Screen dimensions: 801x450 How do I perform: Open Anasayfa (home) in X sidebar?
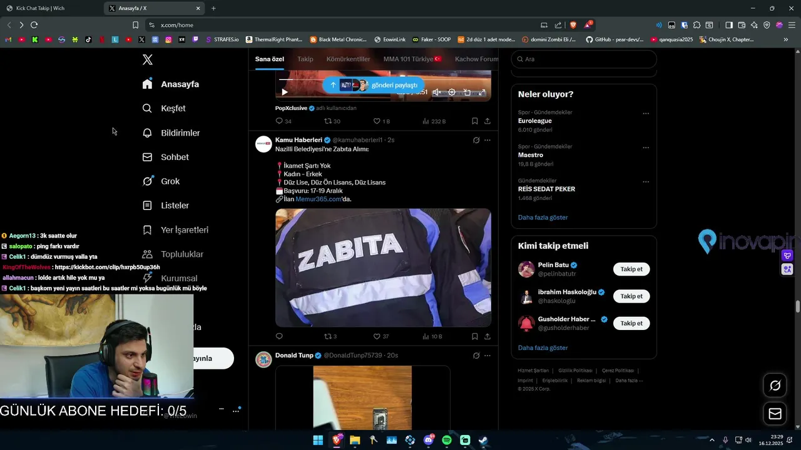(x=170, y=84)
